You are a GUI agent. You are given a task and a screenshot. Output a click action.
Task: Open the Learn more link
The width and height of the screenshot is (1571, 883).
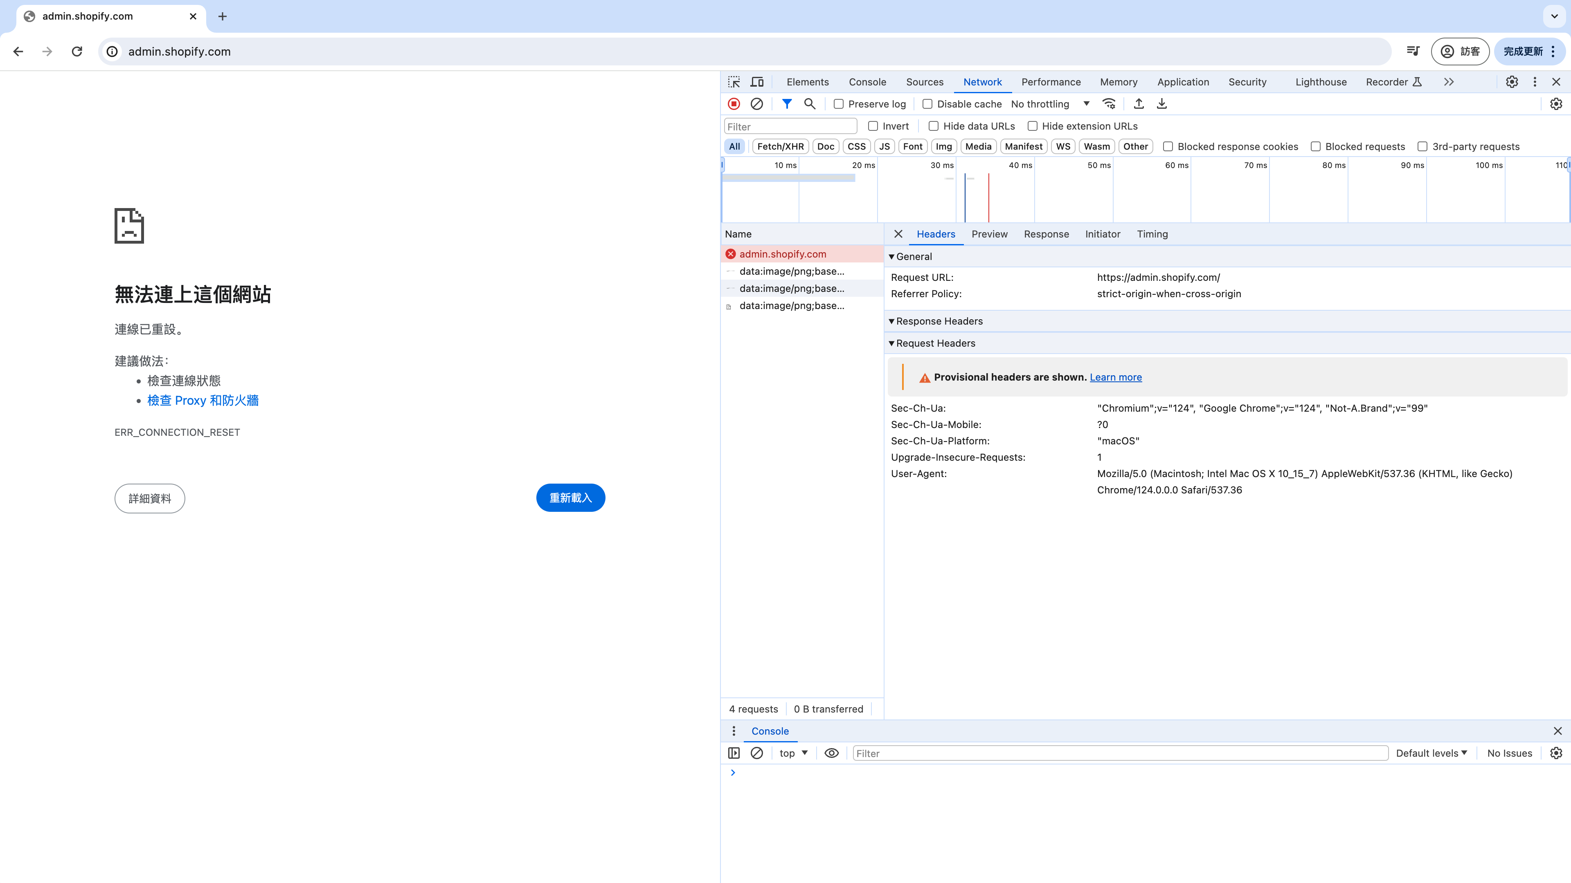(1115, 377)
